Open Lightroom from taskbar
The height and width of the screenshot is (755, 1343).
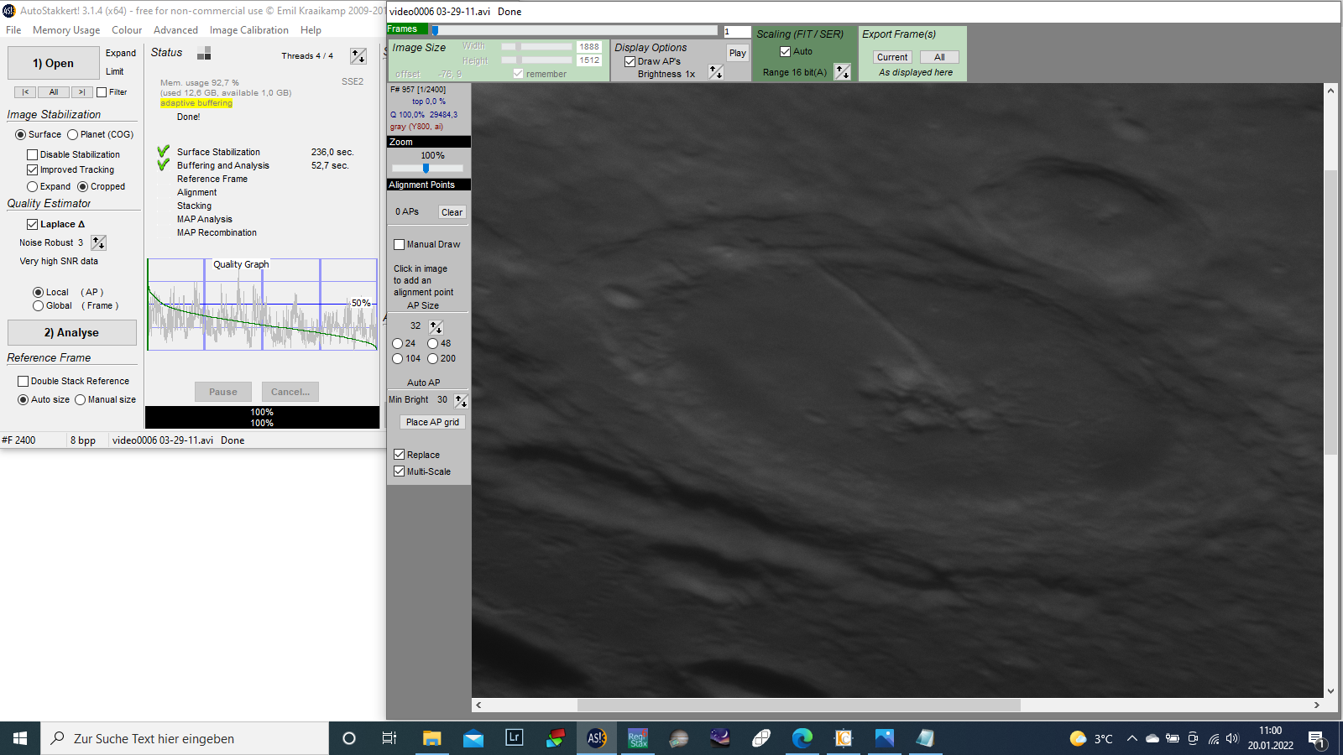pos(514,738)
